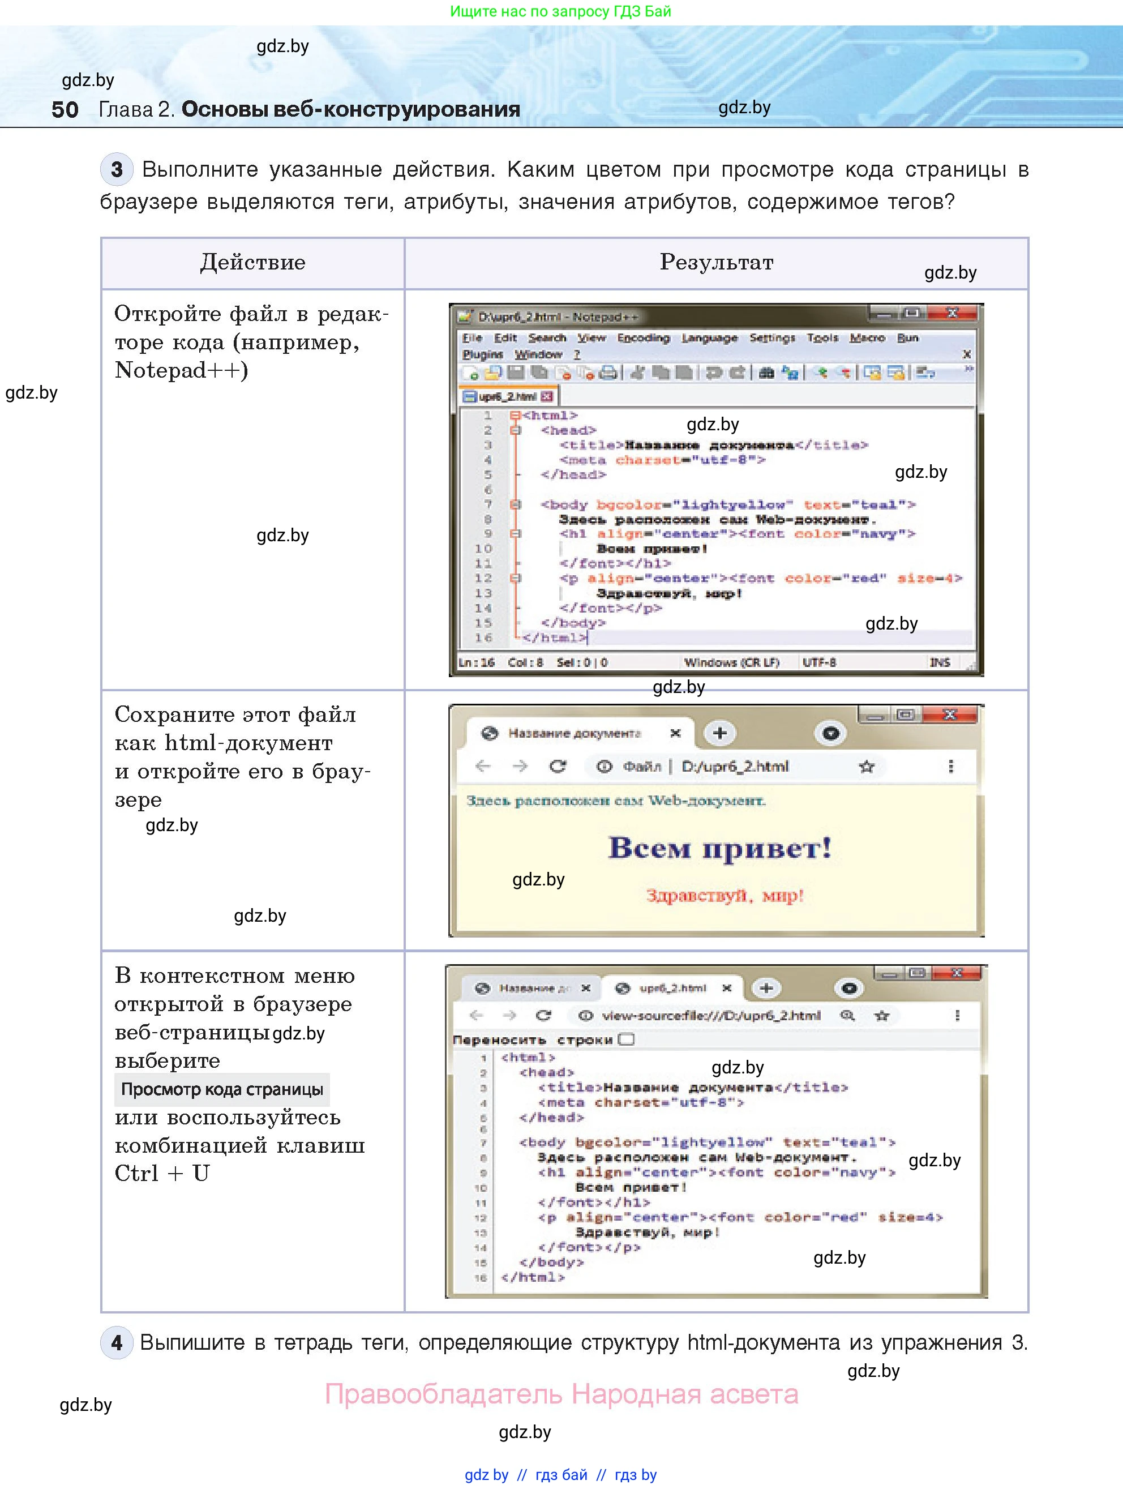Click the Save floppy icon in Notepad++ toolbar
Viewport: 1123px width, 1489px height.
pos(516,373)
